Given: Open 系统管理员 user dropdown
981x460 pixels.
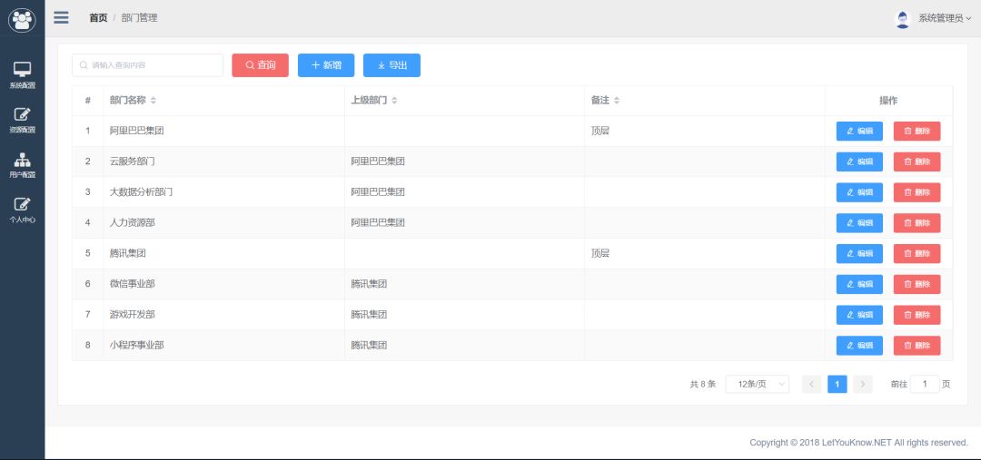Looking at the screenshot, I should 945,19.
